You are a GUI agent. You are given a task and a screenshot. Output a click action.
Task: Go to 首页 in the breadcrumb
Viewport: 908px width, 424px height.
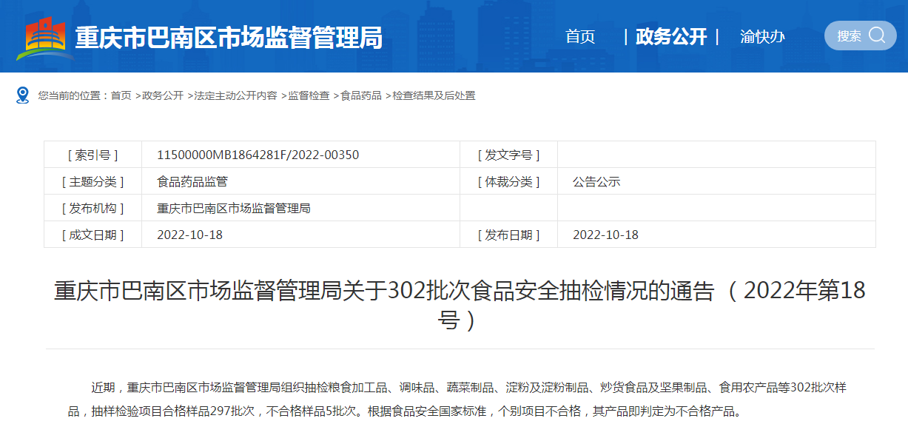(x=121, y=95)
